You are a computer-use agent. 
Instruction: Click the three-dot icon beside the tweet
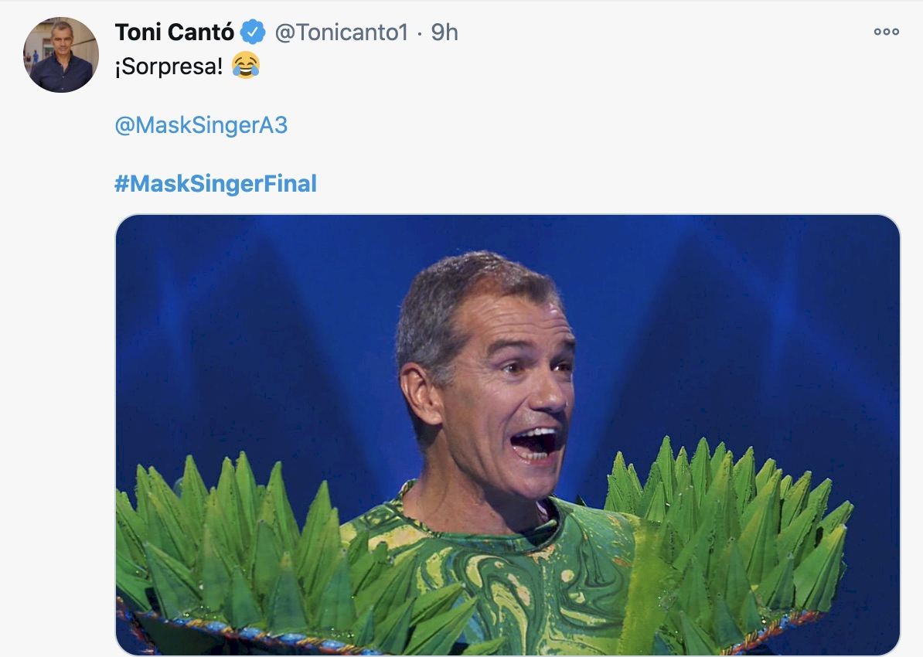886,32
